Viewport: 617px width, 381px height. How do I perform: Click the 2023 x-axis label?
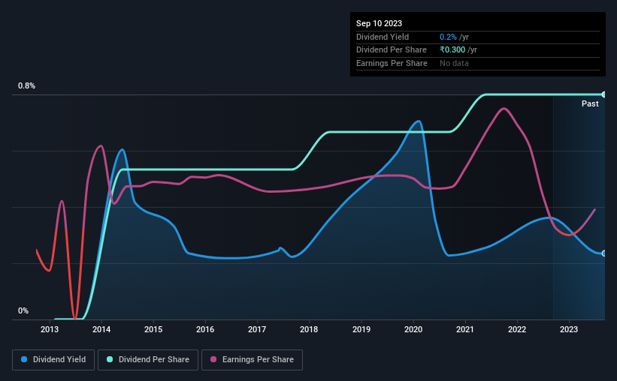pyautogui.click(x=569, y=329)
